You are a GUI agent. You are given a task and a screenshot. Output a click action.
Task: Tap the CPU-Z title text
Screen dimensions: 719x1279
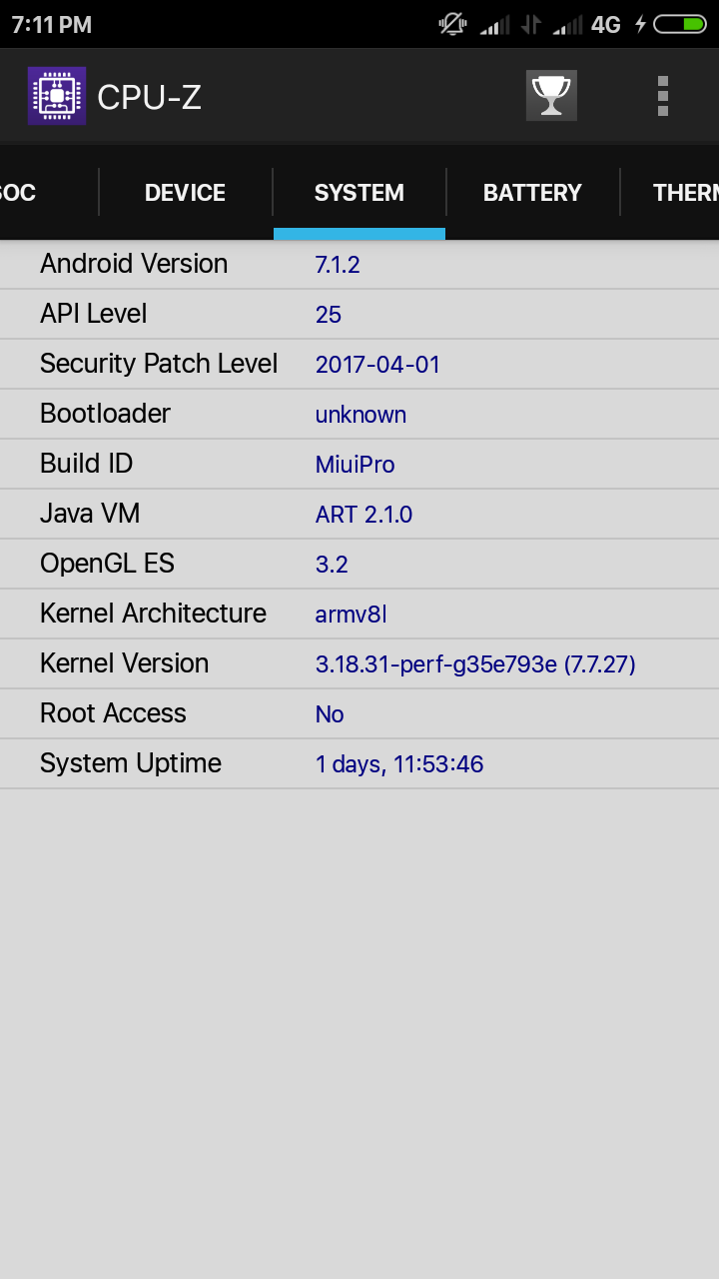150,97
